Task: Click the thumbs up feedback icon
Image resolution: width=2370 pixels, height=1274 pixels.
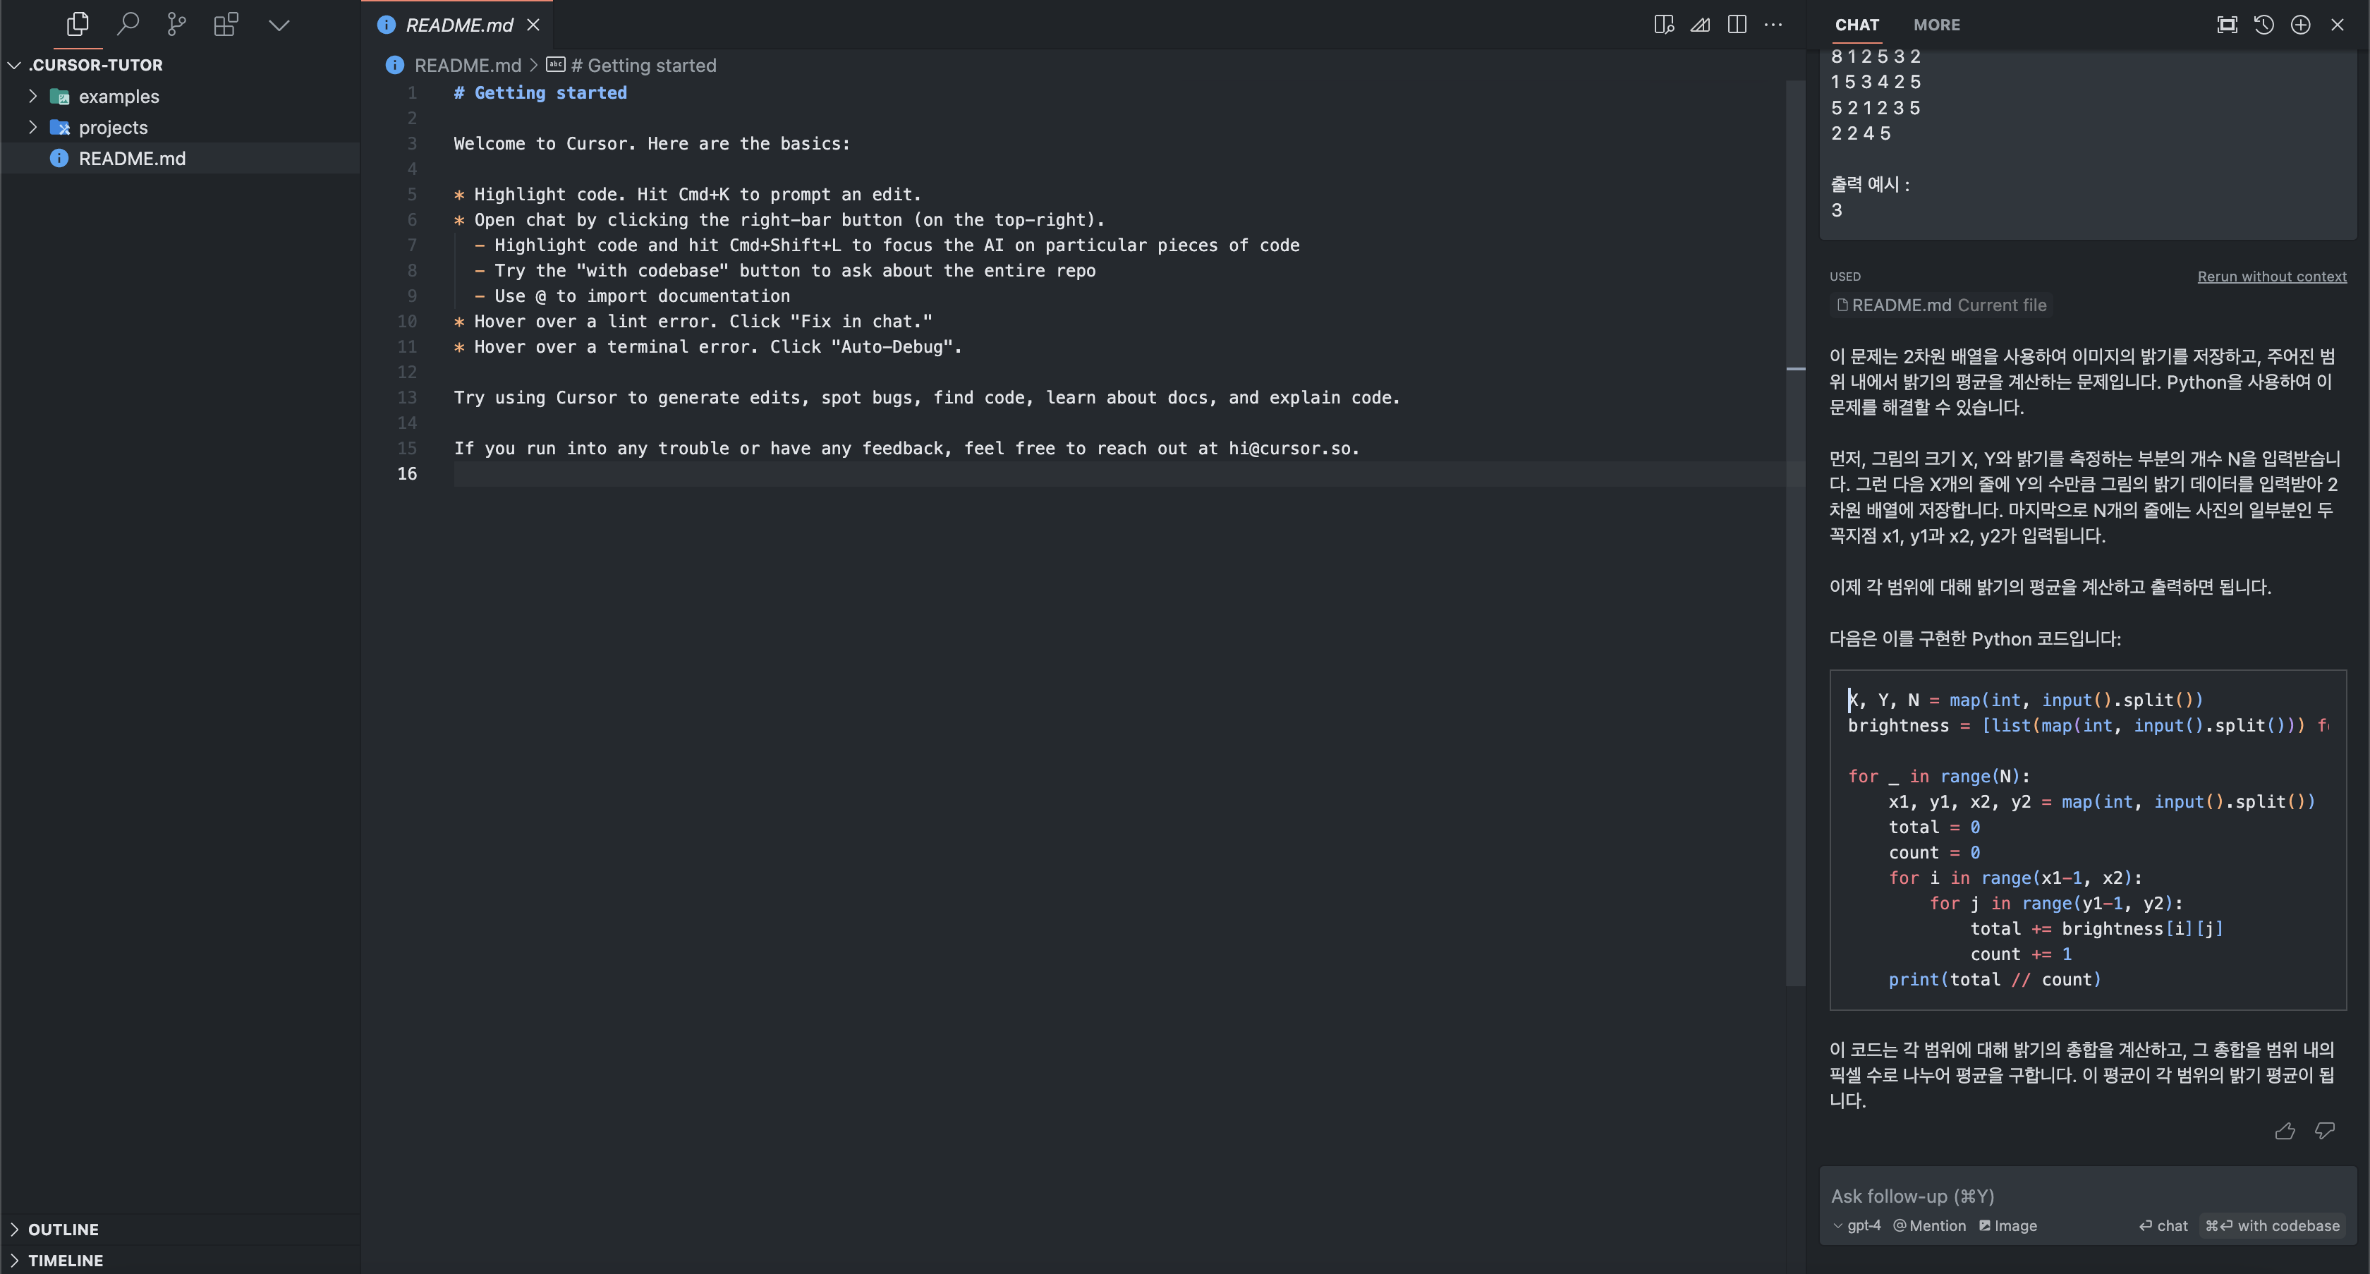Action: pos(2285,1131)
